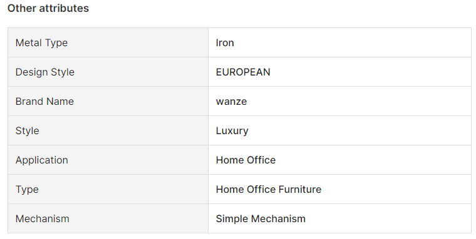
Task: Select the Application label cell
Action: click(x=108, y=160)
